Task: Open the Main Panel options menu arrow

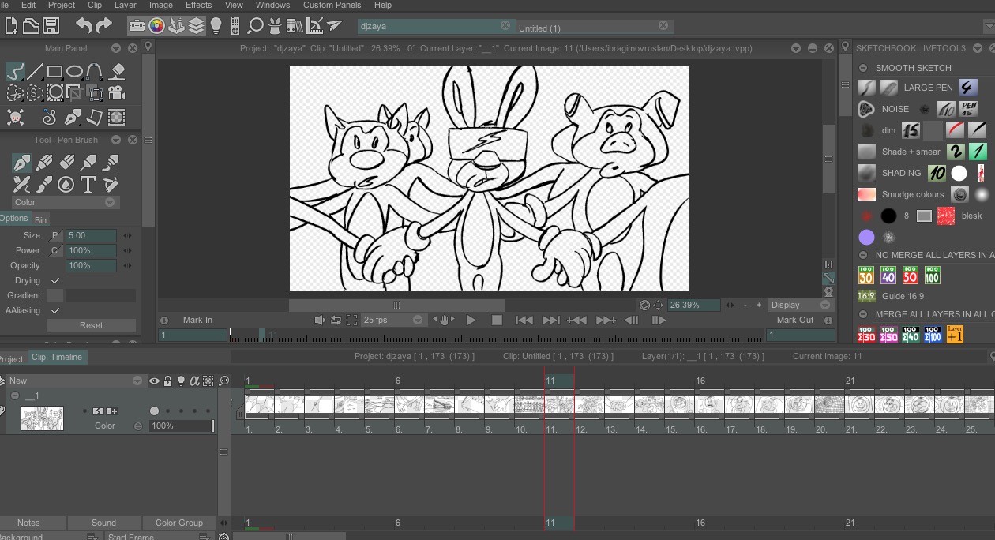Action: click(x=117, y=48)
